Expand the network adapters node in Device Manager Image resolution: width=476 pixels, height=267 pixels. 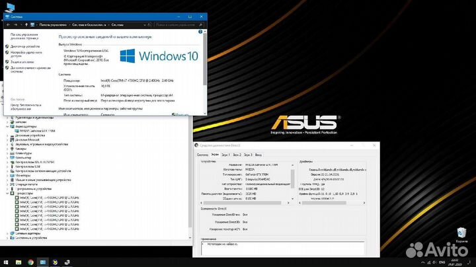[x=7, y=234]
